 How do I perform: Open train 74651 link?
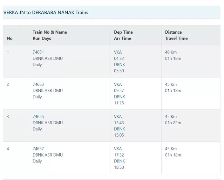[x=38, y=52]
